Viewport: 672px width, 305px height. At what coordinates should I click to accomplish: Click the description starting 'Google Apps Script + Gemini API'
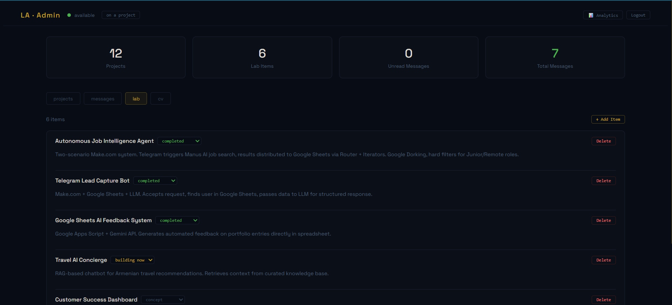pyautogui.click(x=193, y=234)
